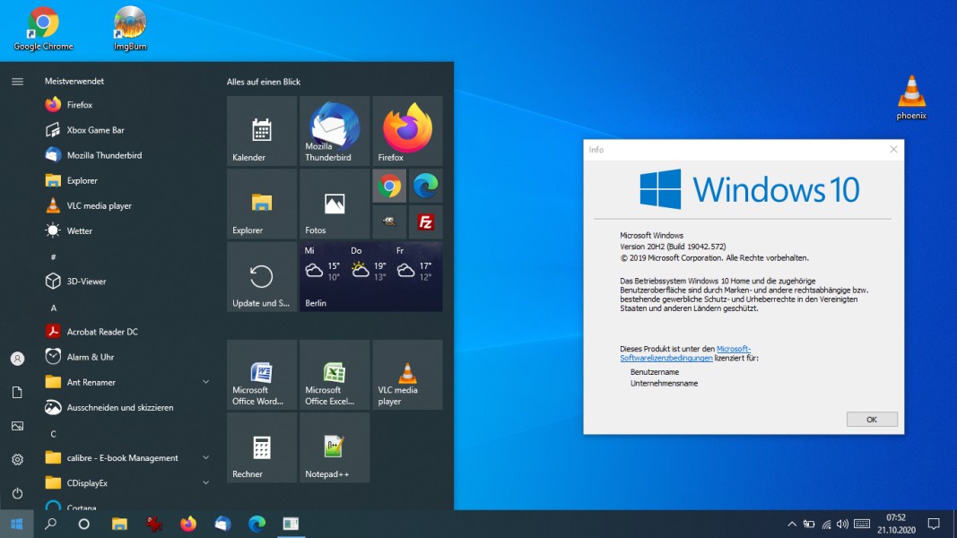Click the small Chrome tile
The image size is (957, 538).
pos(389,186)
